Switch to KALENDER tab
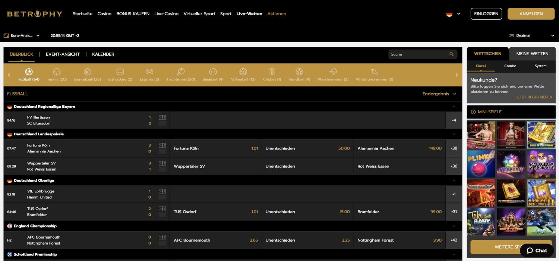The height and width of the screenshot is (261, 559). coord(103,54)
